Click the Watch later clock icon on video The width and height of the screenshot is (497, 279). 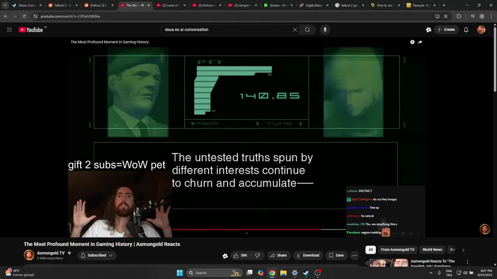pyautogui.click(x=412, y=42)
